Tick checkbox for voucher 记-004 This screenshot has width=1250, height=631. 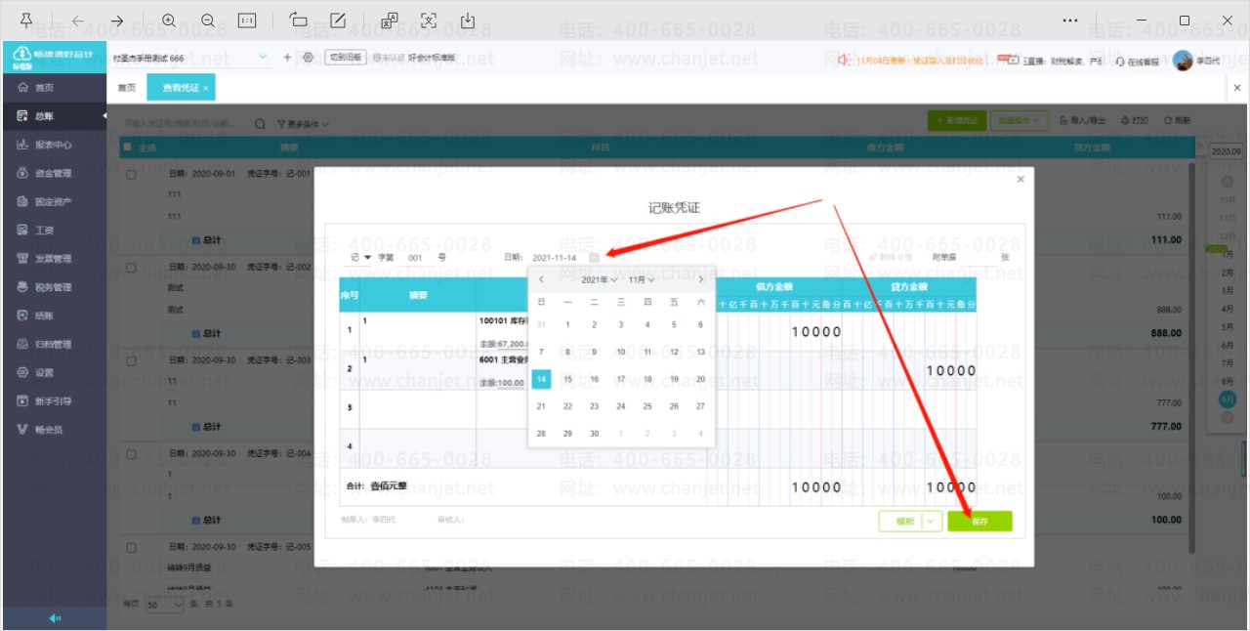[x=132, y=454]
